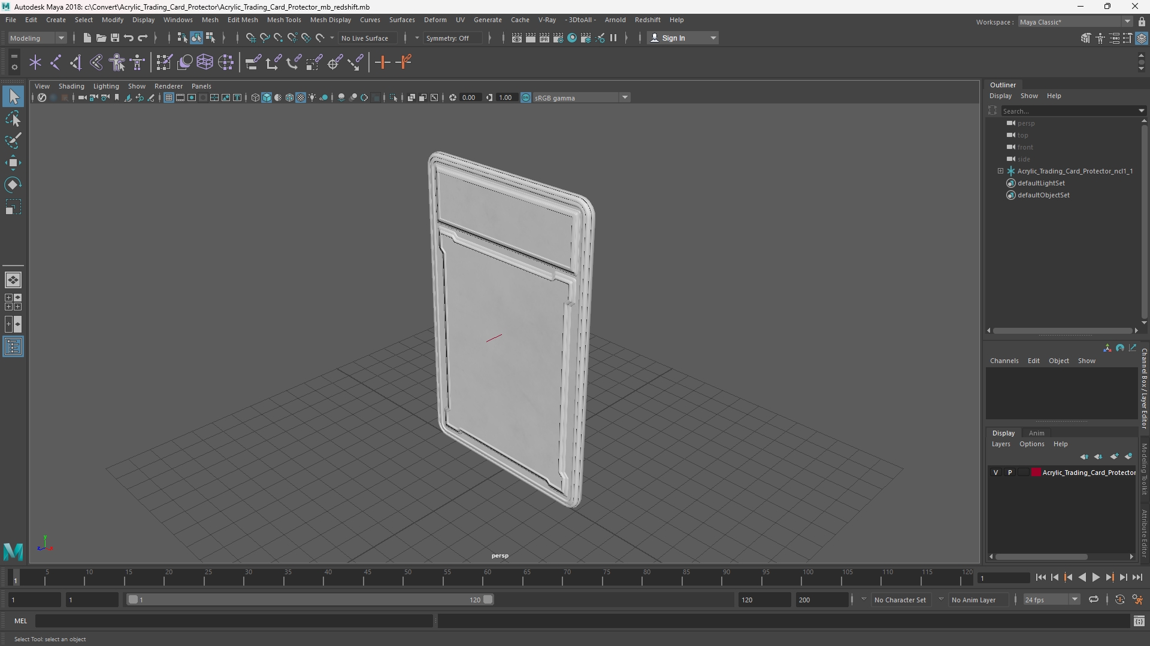The height and width of the screenshot is (646, 1150).
Task: Choose the Paint Selection tool
Action: pos(13,141)
